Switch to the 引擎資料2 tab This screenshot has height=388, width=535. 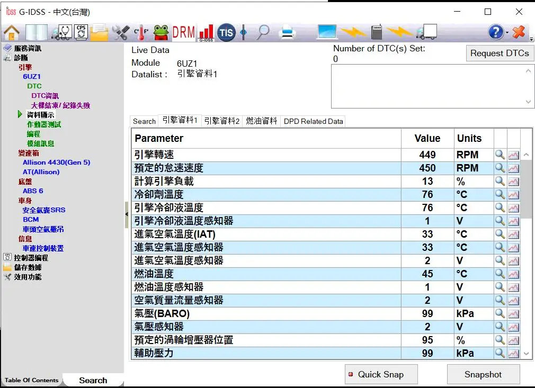pos(222,121)
